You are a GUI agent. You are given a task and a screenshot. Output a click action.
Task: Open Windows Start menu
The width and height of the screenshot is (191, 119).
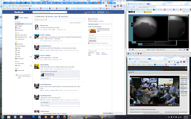point(3,117)
